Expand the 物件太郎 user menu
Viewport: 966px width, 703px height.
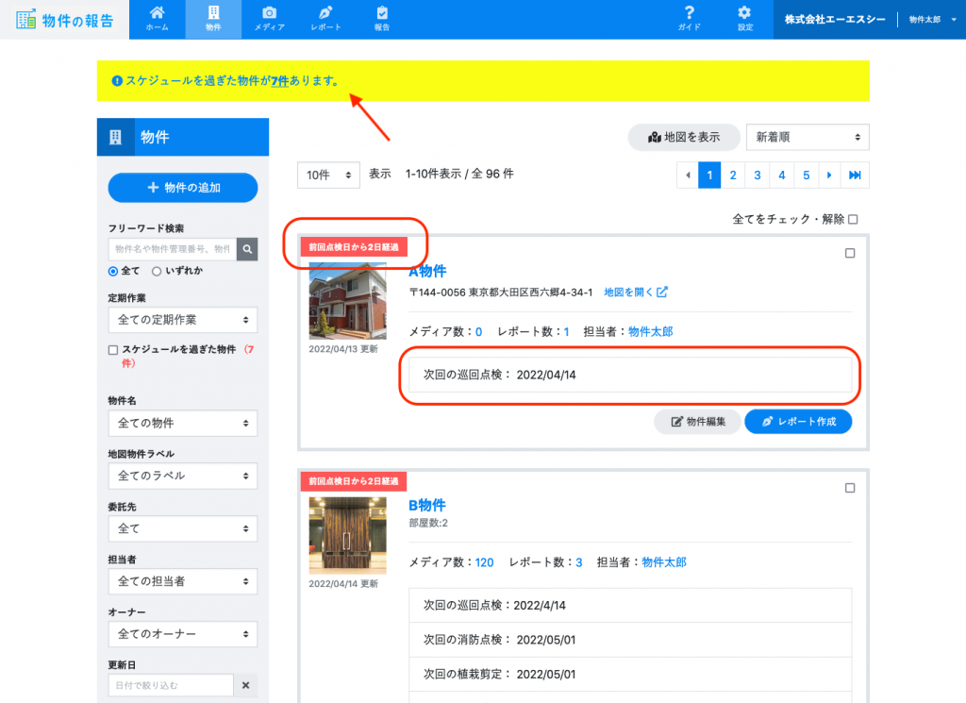(932, 20)
